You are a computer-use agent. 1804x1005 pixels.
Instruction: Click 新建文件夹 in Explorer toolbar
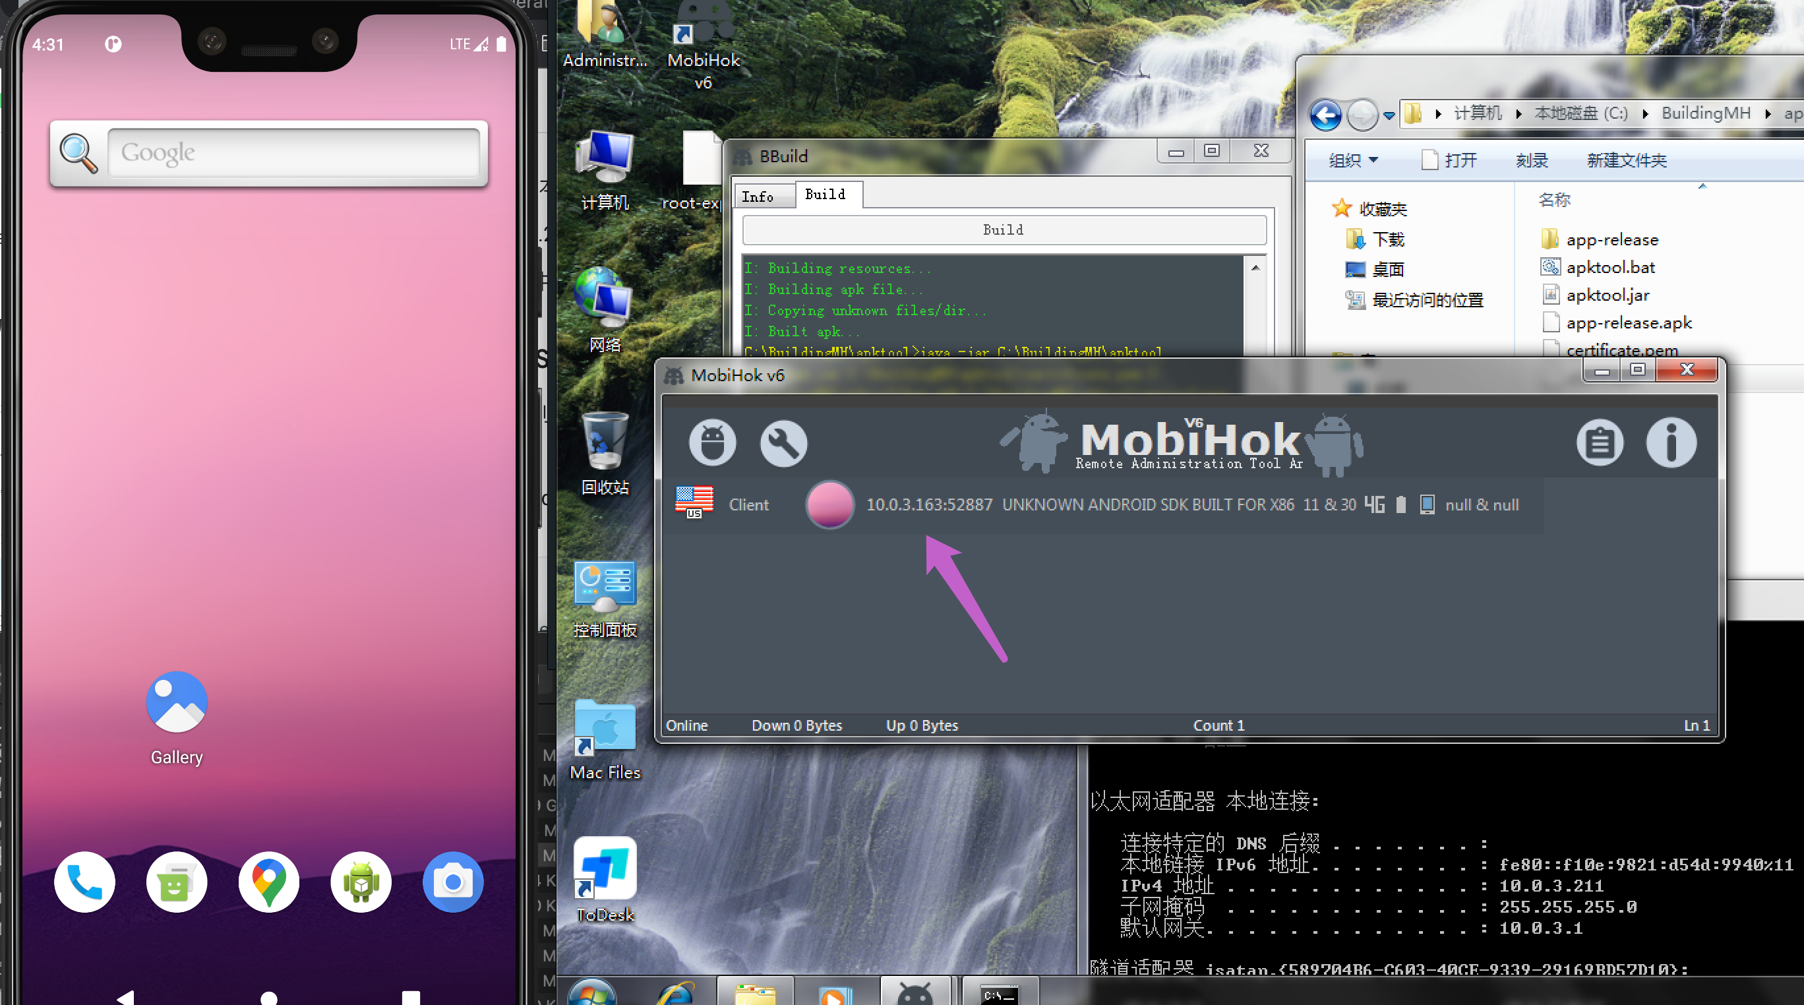[1626, 160]
